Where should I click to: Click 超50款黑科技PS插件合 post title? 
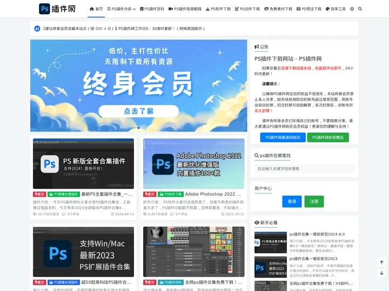click(106, 282)
